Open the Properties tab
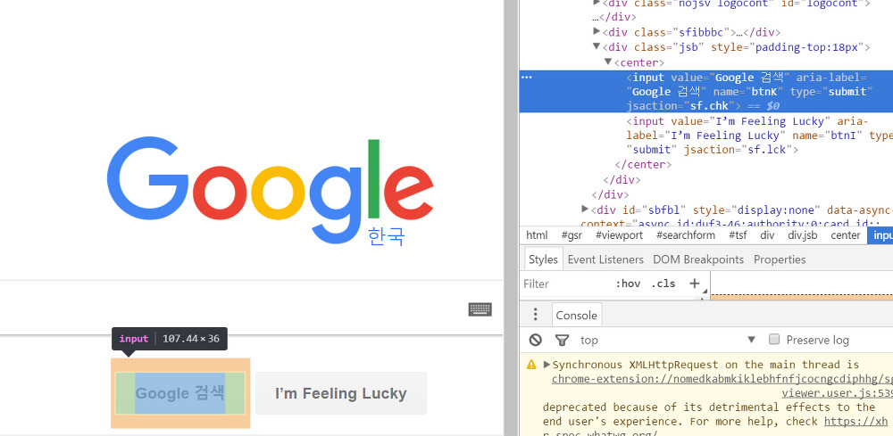Image resolution: width=893 pixels, height=436 pixels. 780,259
